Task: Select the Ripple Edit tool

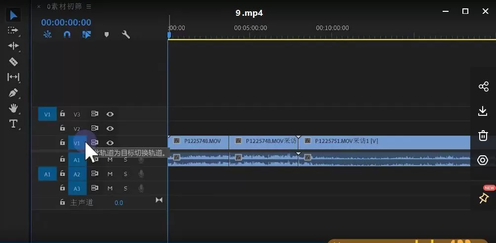Action: point(13,46)
